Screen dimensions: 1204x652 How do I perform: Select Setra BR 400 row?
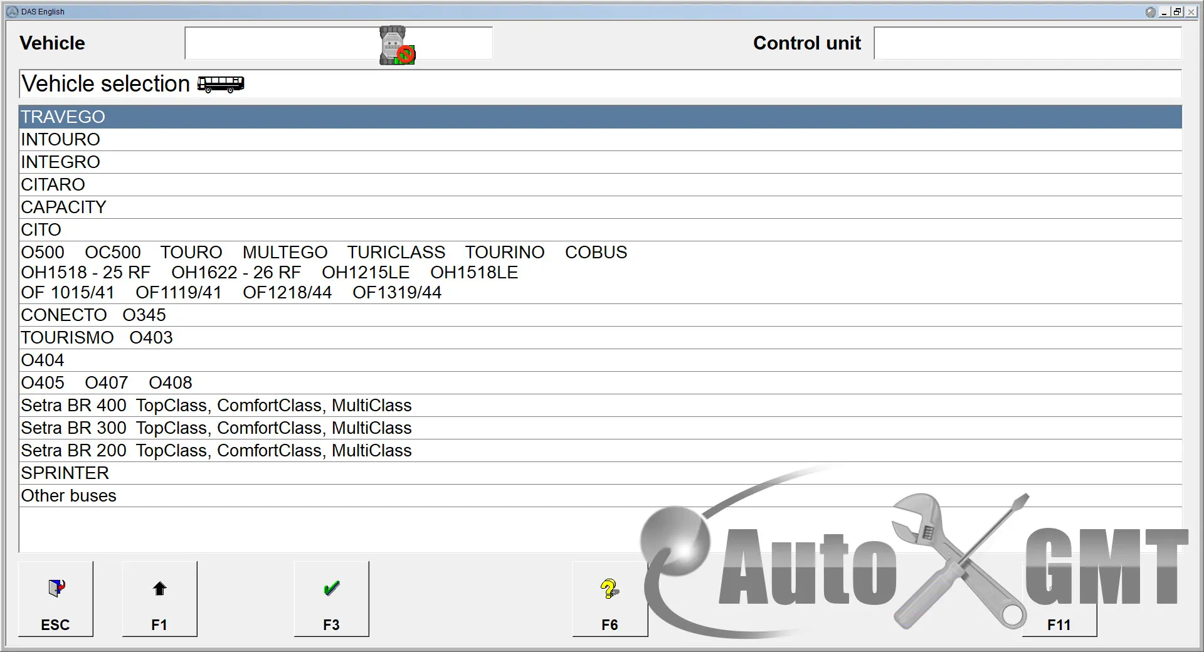[x=600, y=406]
